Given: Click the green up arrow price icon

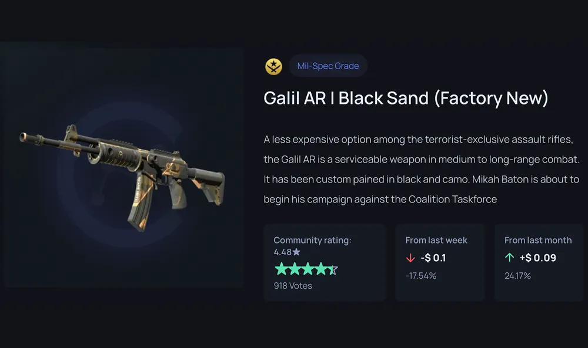Looking at the screenshot, I should pos(509,258).
